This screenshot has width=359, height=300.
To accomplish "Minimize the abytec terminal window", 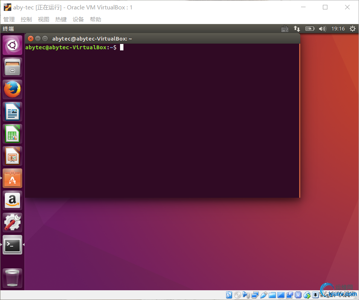I will (38, 39).
